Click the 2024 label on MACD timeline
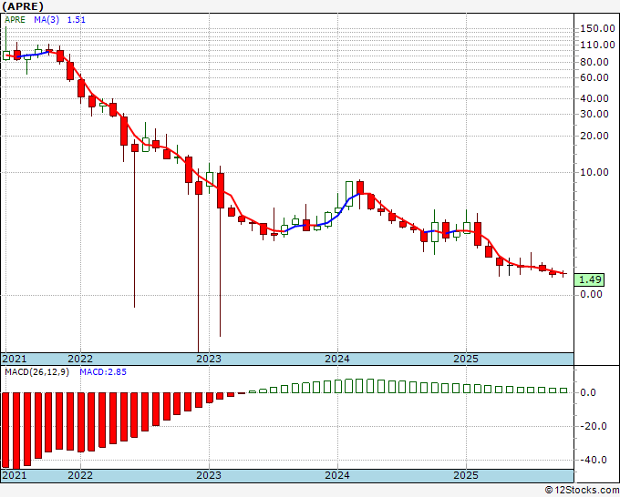 coord(337,475)
